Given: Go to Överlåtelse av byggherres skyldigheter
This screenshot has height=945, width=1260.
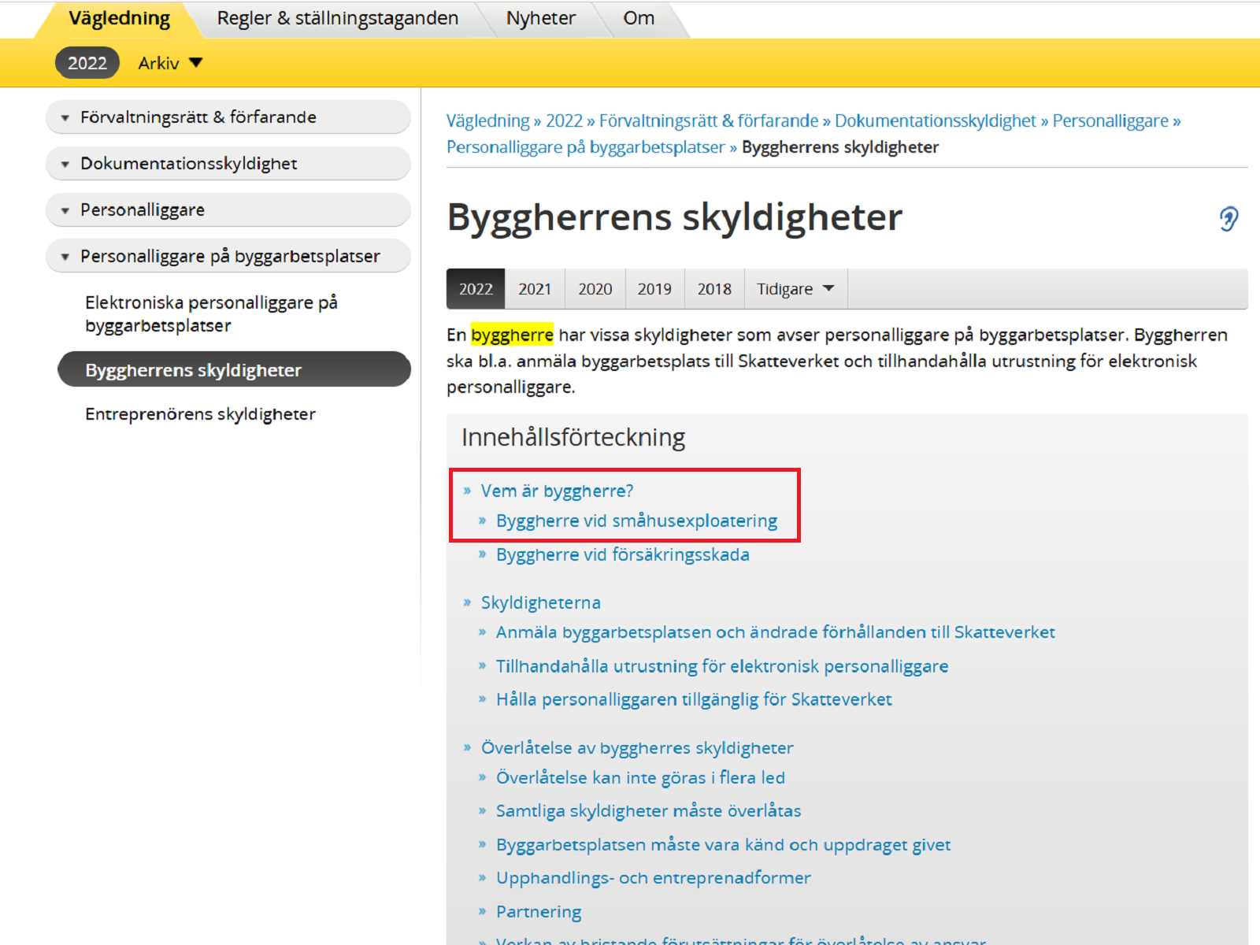Looking at the screenshot, I should pos(637,748).
